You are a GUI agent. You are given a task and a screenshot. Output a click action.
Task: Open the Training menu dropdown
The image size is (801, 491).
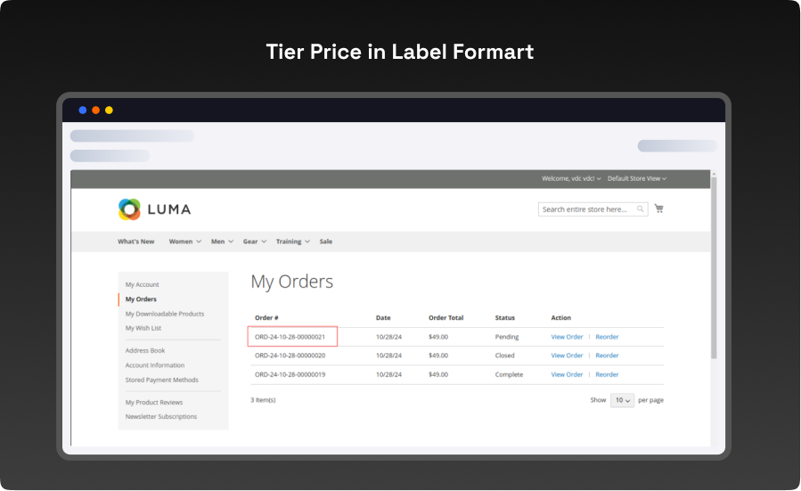point(292,241)
